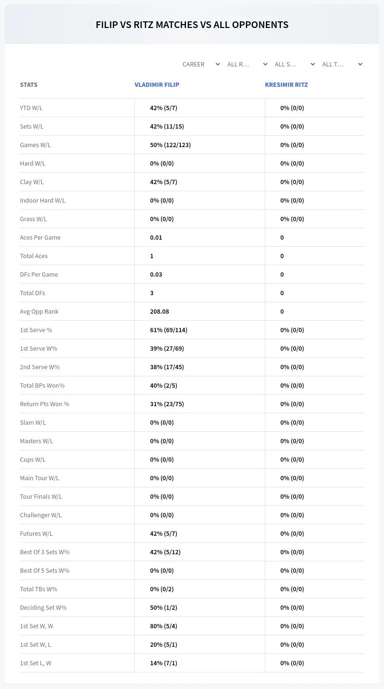Open Kresimir Ritz player link
The width and height of the screenshot is (384, 689).
286,84
